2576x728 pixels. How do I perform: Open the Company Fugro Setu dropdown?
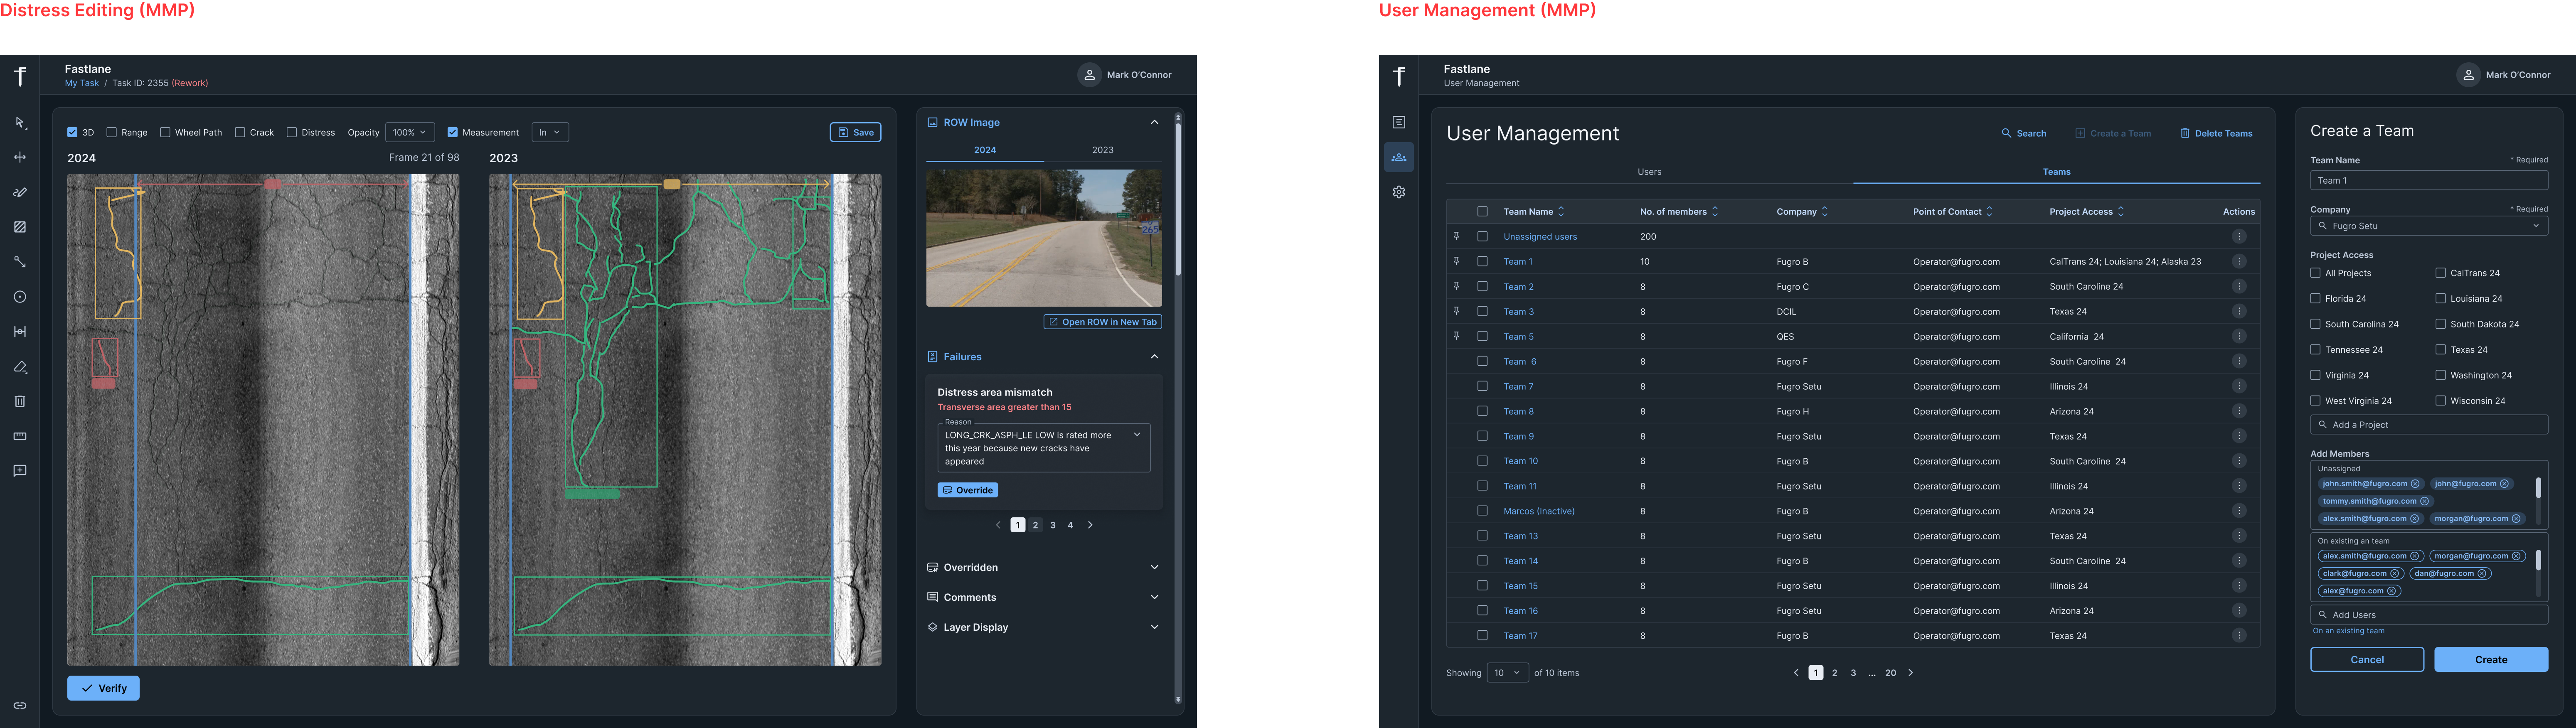click(x=2428, y=226)
